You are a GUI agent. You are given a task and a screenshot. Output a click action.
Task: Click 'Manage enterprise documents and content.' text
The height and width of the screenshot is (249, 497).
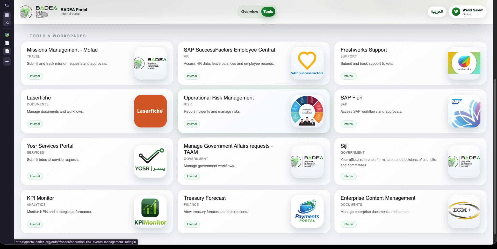pyautogui.click(x=375, y=212)
